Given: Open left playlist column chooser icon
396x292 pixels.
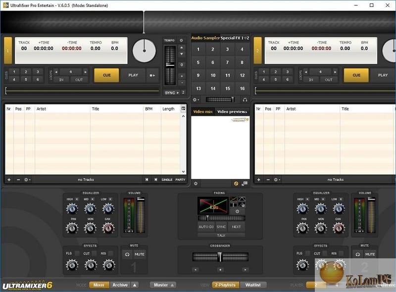Looking at the screenshot, I should point(183,108).
